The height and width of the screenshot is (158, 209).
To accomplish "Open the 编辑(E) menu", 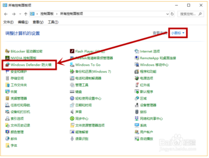I will (x=23, y=22).
